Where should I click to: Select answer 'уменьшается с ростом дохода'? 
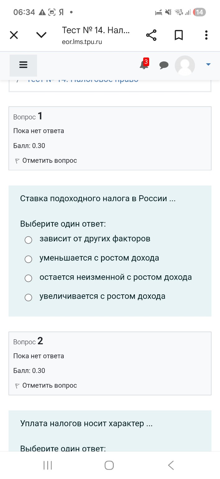[28, 259]
